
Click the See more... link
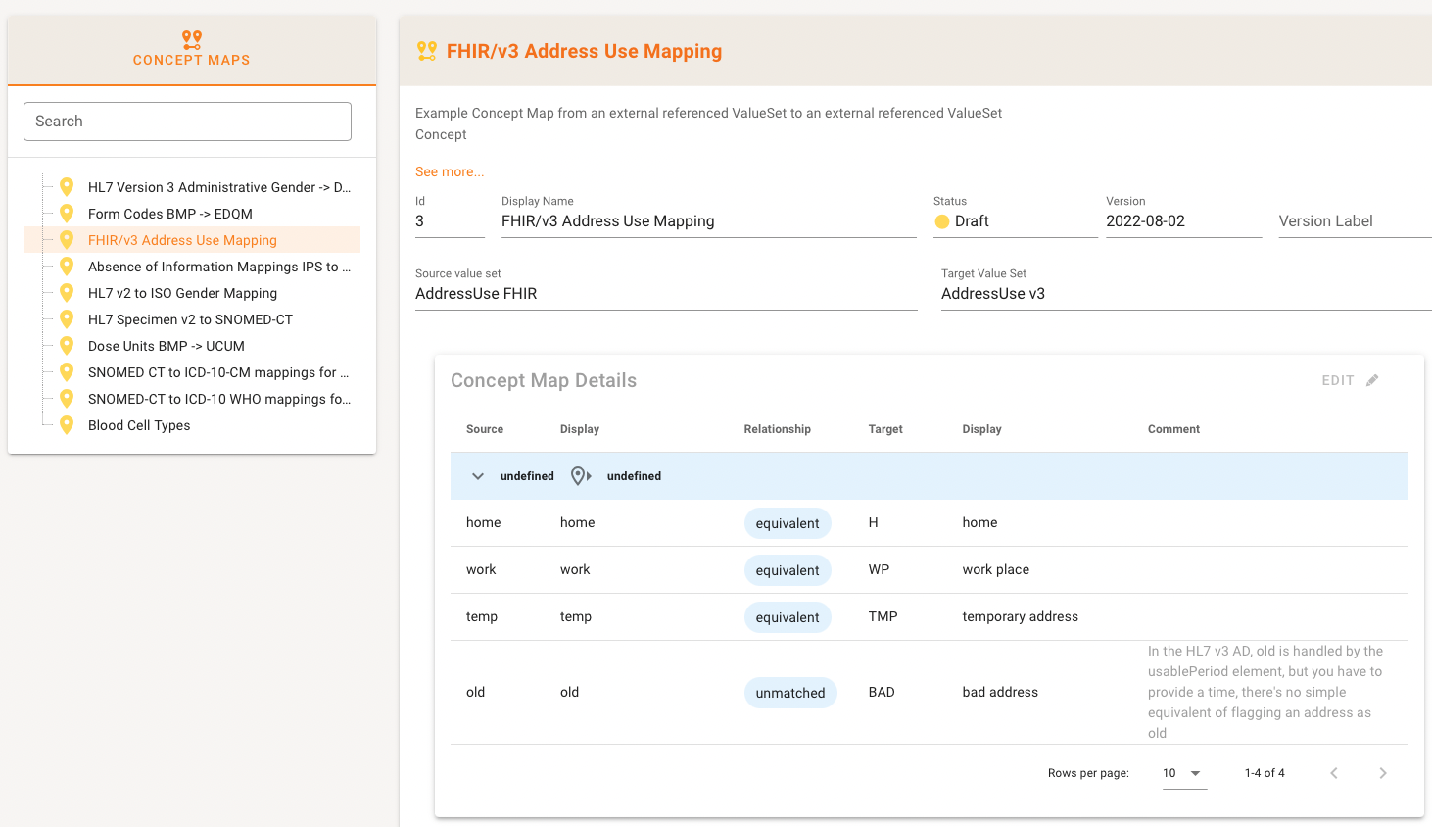coord(450,171)
